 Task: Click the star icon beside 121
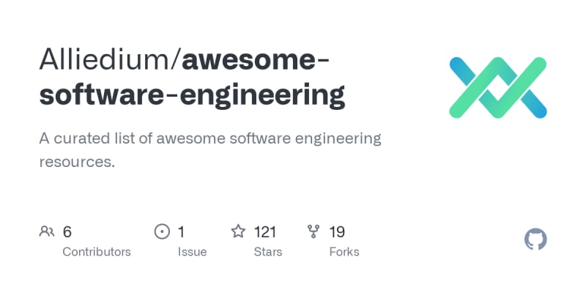point(238,232)
